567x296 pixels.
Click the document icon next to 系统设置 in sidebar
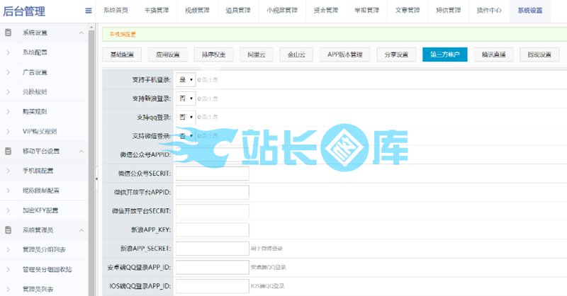pos(8,33)
